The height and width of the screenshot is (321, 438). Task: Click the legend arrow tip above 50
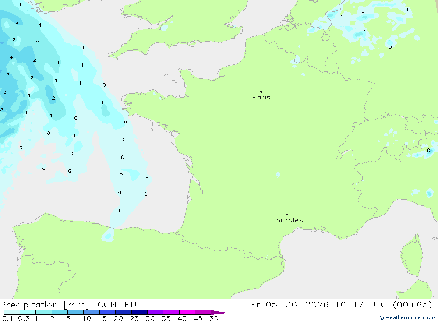tap(219, 312)
